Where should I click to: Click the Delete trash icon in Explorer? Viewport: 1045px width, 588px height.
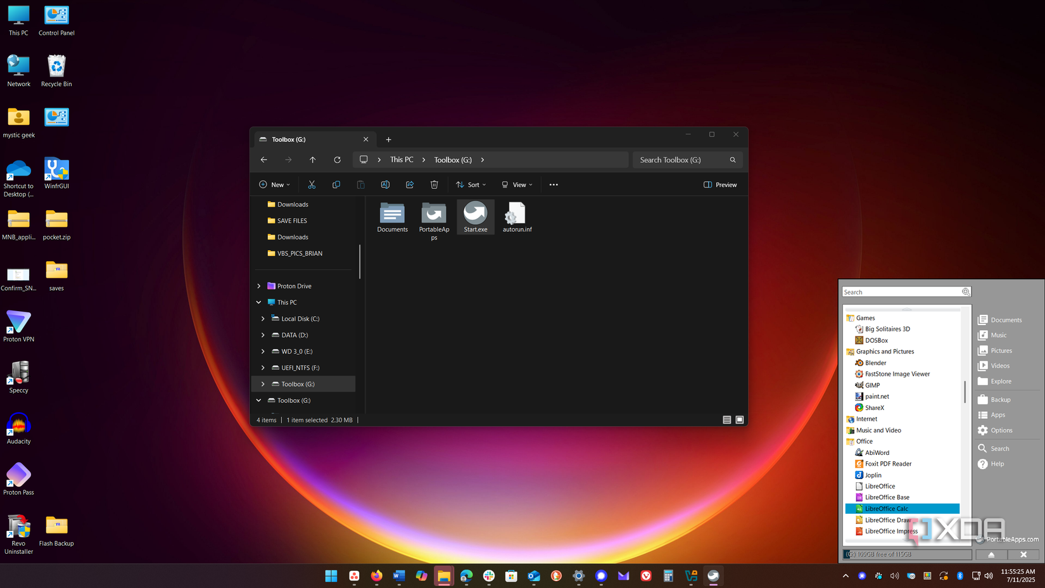434,184
